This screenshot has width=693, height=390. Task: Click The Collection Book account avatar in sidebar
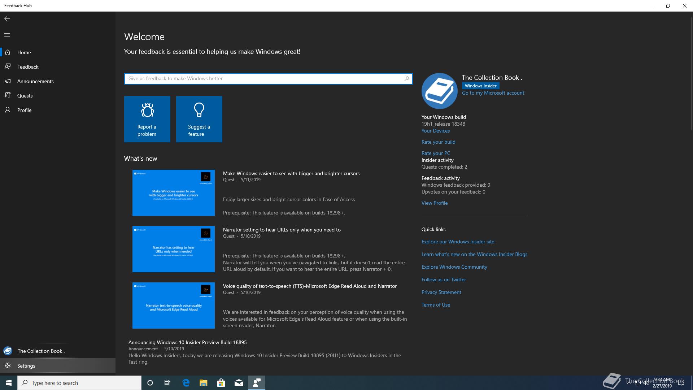click(8, 351)
